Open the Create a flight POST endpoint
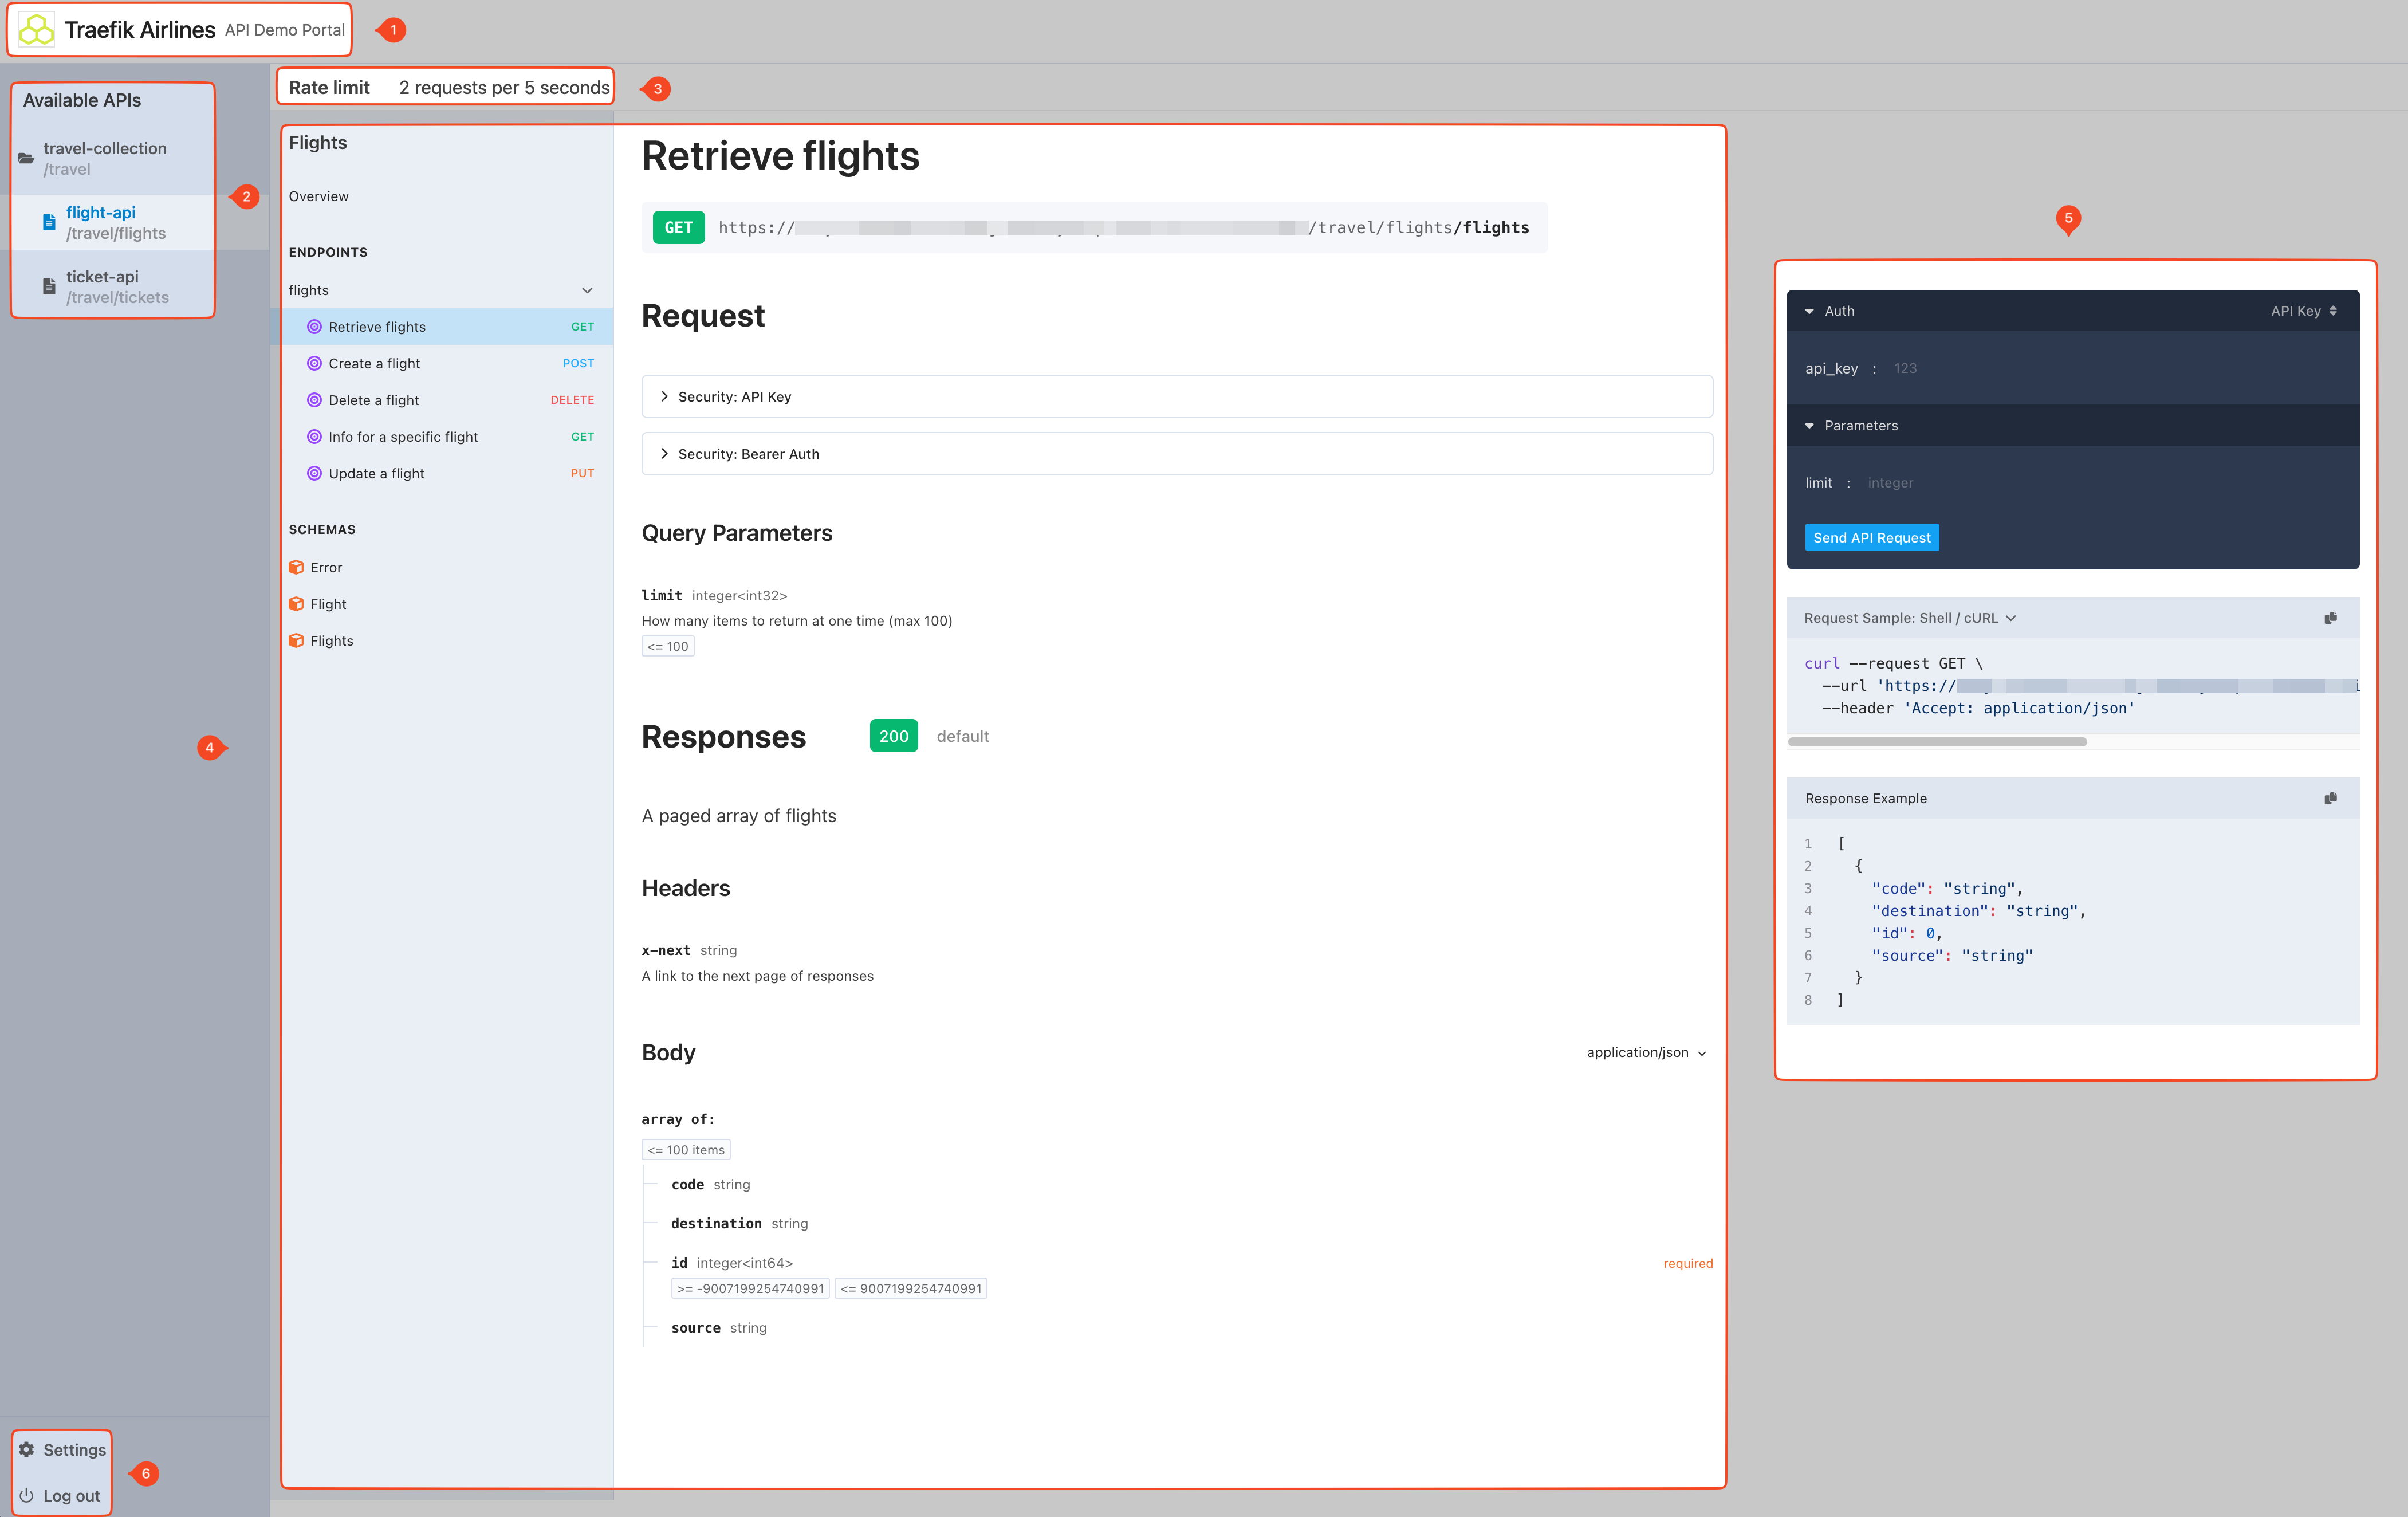 (x=375, y=363)
